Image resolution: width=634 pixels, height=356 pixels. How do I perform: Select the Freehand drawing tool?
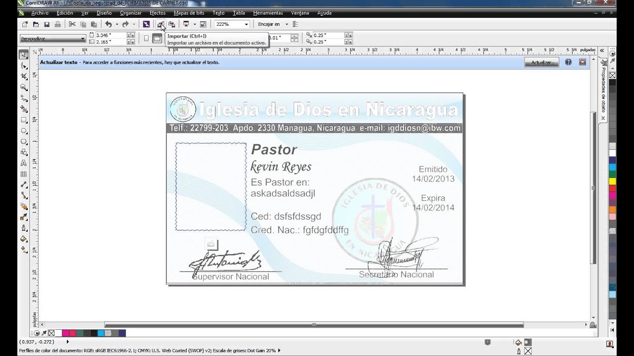pyautogui.click(x=23, y=98)
